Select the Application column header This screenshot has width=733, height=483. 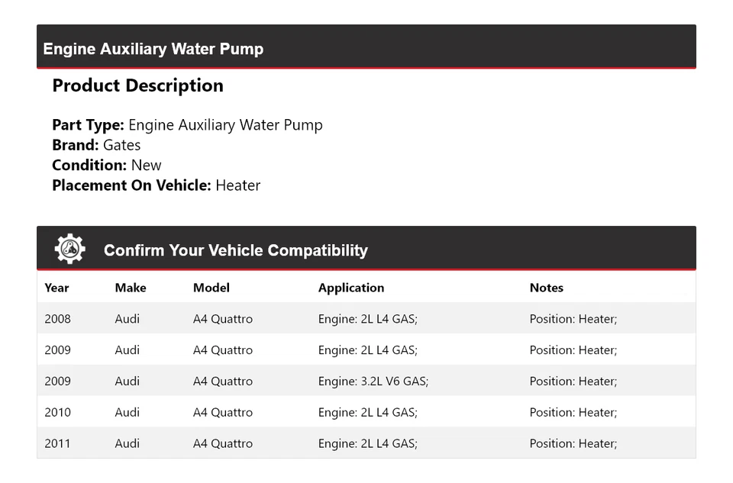tap(351, 288)
